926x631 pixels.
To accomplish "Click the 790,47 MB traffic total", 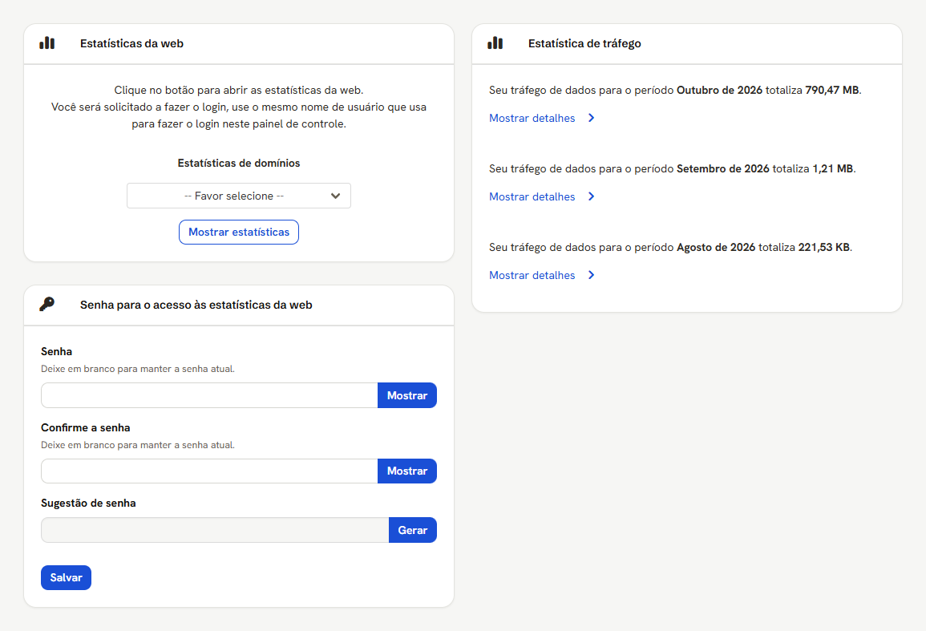I will pos(832,91).
